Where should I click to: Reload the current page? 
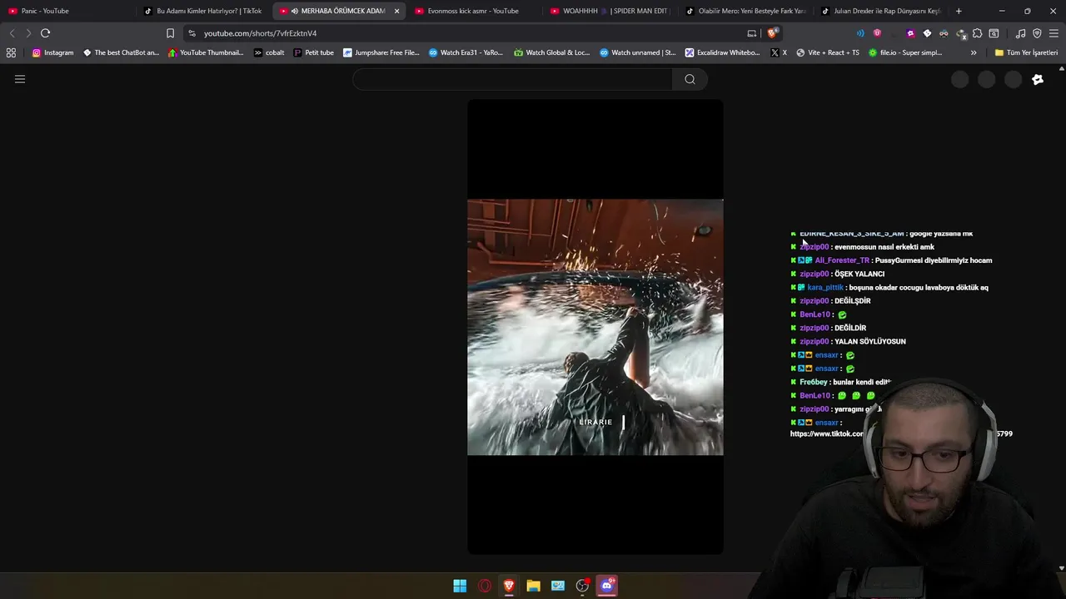(45, 33)
